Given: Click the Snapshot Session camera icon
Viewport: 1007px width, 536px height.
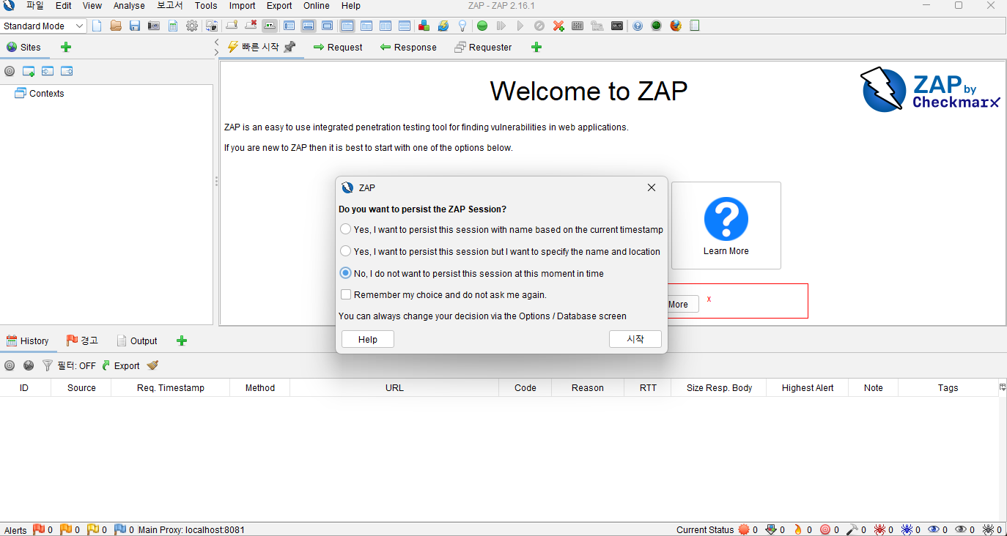Looking at the screenshot, I should 154,26.
